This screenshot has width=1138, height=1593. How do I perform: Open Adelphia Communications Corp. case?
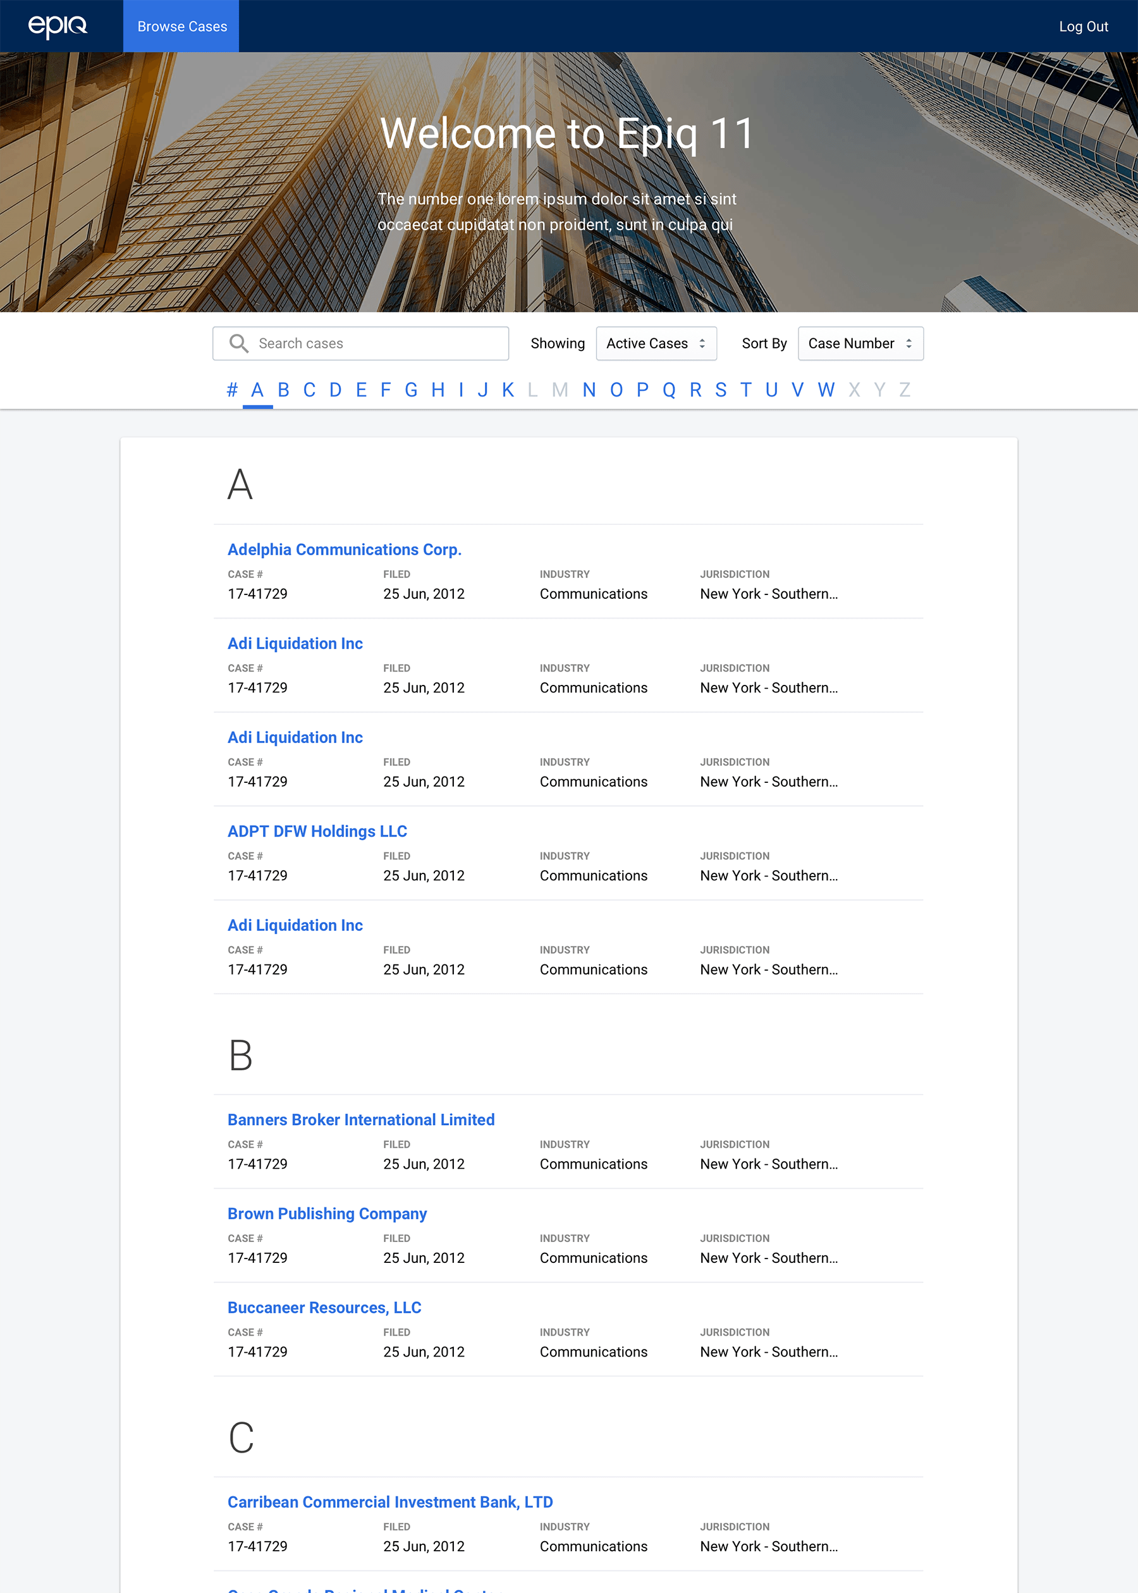pyautogui.click(x=344, y=550)
